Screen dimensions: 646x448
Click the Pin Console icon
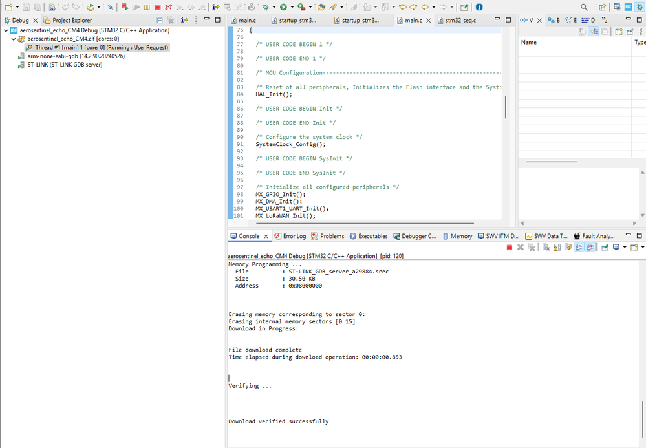click(605, 247)
